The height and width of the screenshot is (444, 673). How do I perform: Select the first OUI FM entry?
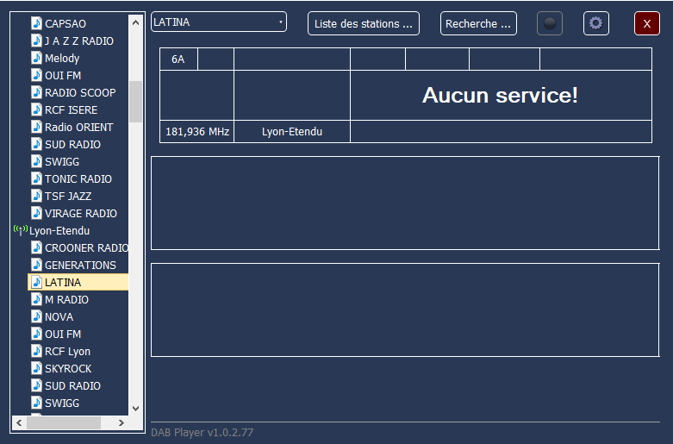[x=63, y=75]
